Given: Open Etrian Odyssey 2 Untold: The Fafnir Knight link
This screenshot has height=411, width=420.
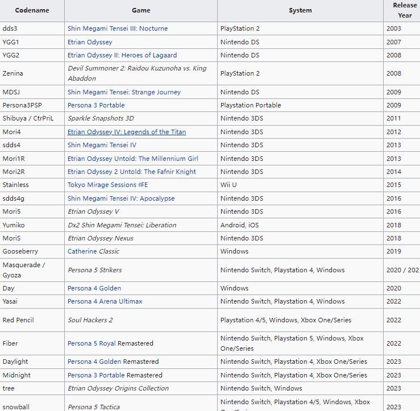Looking at the screenshot, I should pos(131,172).
